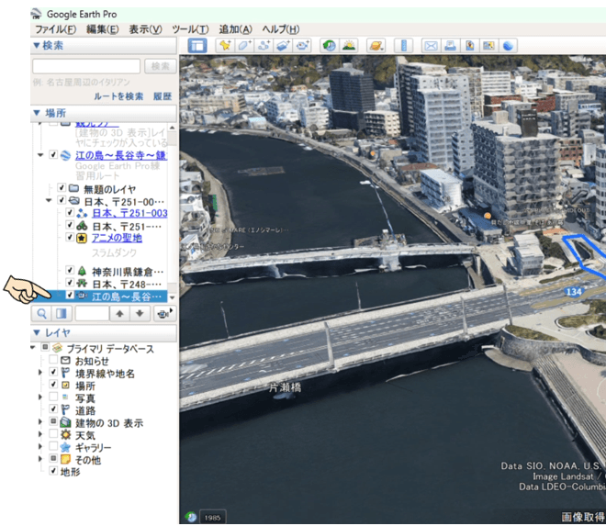The height and width of the screenshot is (526, 606).
Task: Toggle the sunlight display tool
Action: coord(349,45)
